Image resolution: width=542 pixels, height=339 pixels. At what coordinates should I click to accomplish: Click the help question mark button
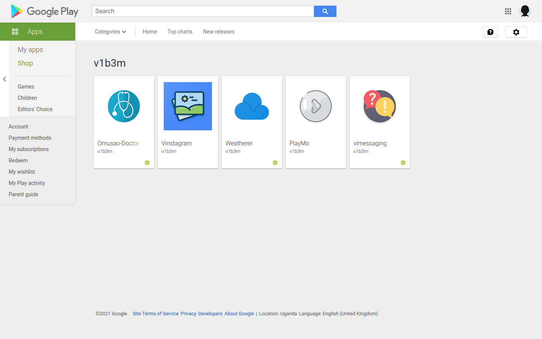[490, 32]
